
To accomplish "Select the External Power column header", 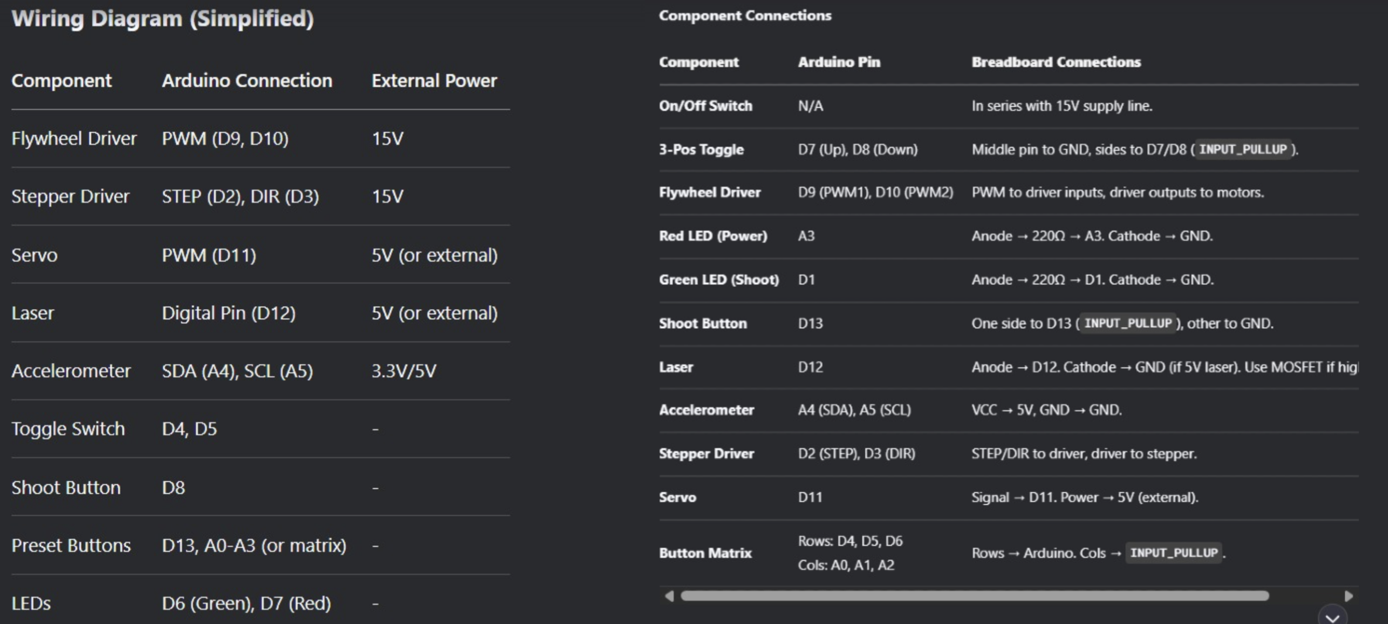I will click(x=434, y=81).
